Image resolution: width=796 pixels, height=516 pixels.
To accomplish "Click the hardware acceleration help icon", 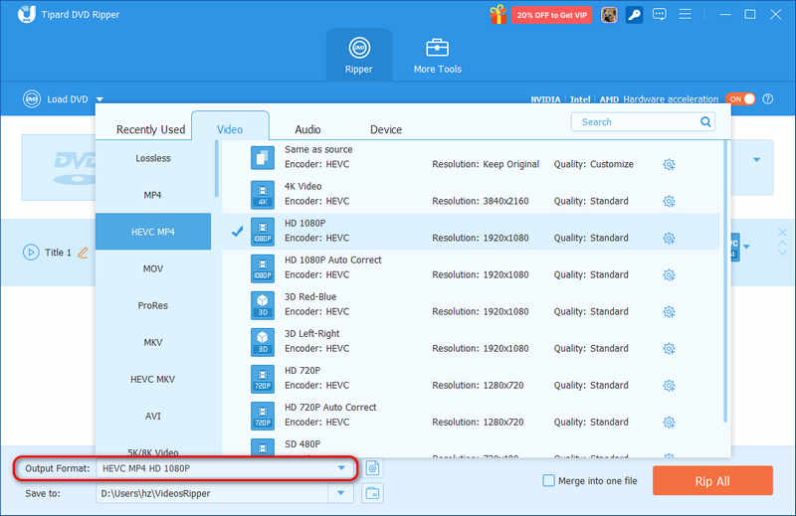I will click(767, 99).
